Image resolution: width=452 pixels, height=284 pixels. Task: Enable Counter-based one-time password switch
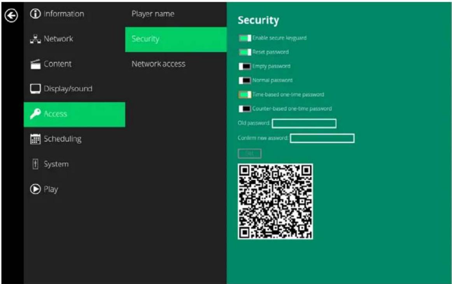point(245,109)
